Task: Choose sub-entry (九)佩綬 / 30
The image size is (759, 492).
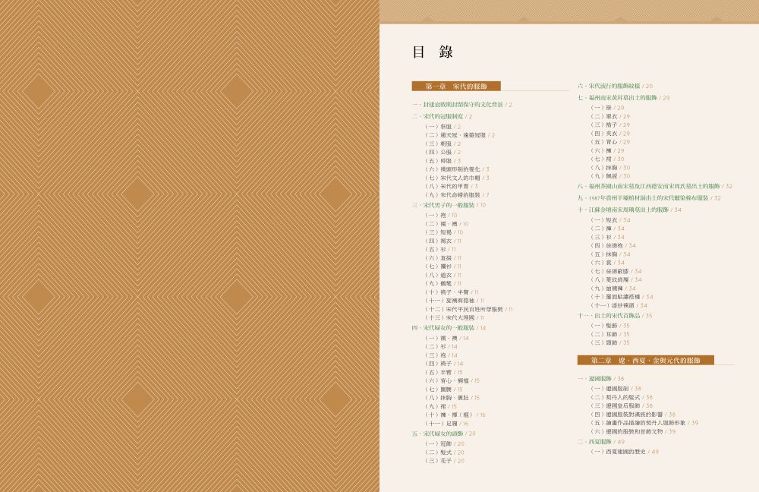Action: tap(610, 176)
